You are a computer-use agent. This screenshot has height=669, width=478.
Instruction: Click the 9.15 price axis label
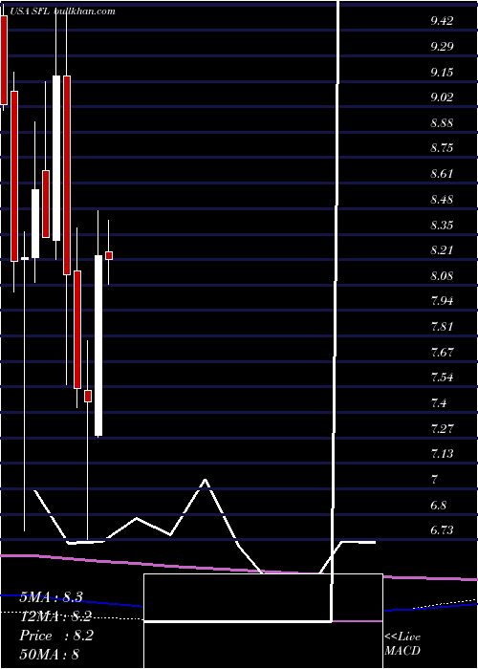pyautogui.click(x=442, y=72)
